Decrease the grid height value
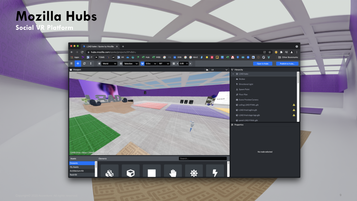Screen dimensions: 357x201 [178, 64]
